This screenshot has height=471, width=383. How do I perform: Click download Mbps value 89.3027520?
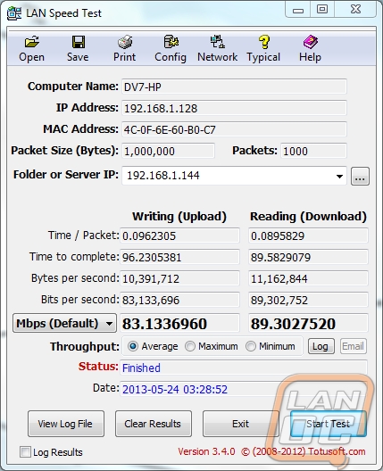pos(308,324)
